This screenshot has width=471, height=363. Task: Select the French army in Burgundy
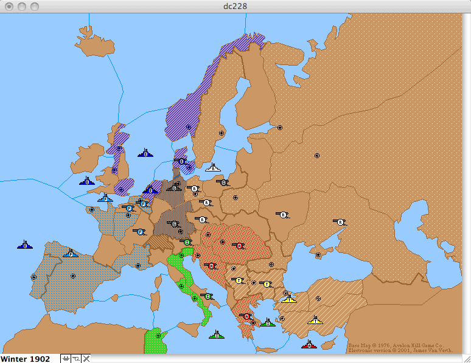140,232
